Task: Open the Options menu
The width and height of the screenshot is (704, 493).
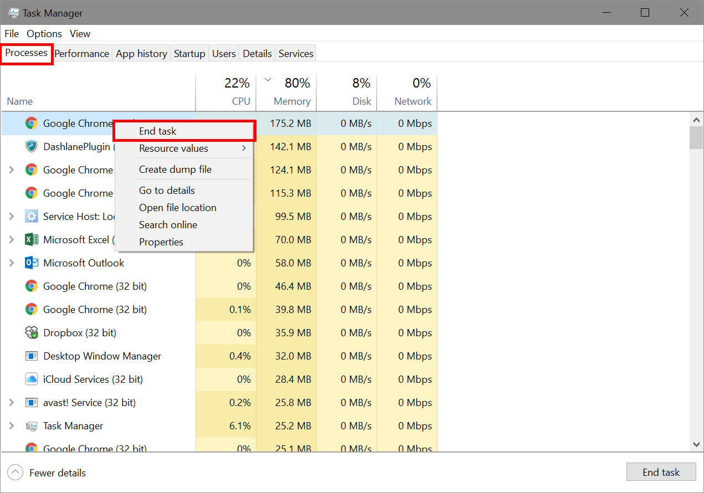Action: pyautogui.click(x=44, y=33)
